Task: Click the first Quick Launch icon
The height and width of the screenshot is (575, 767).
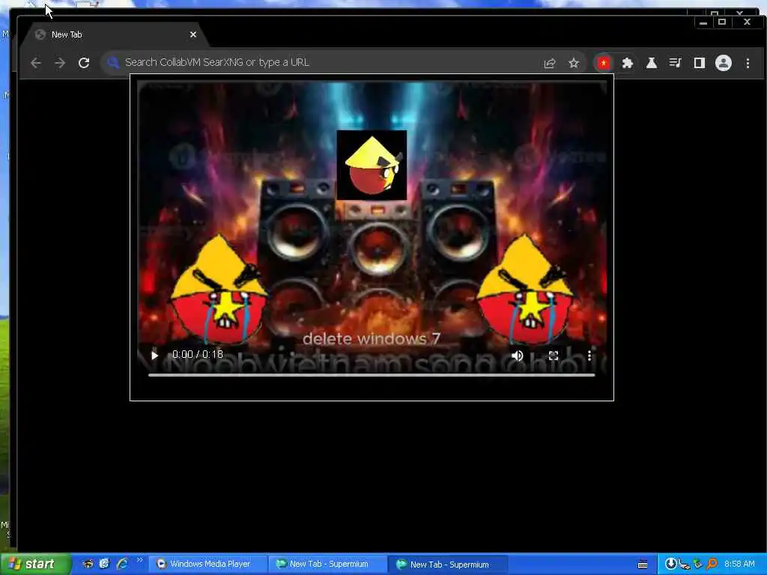Action: click(88, 564)
